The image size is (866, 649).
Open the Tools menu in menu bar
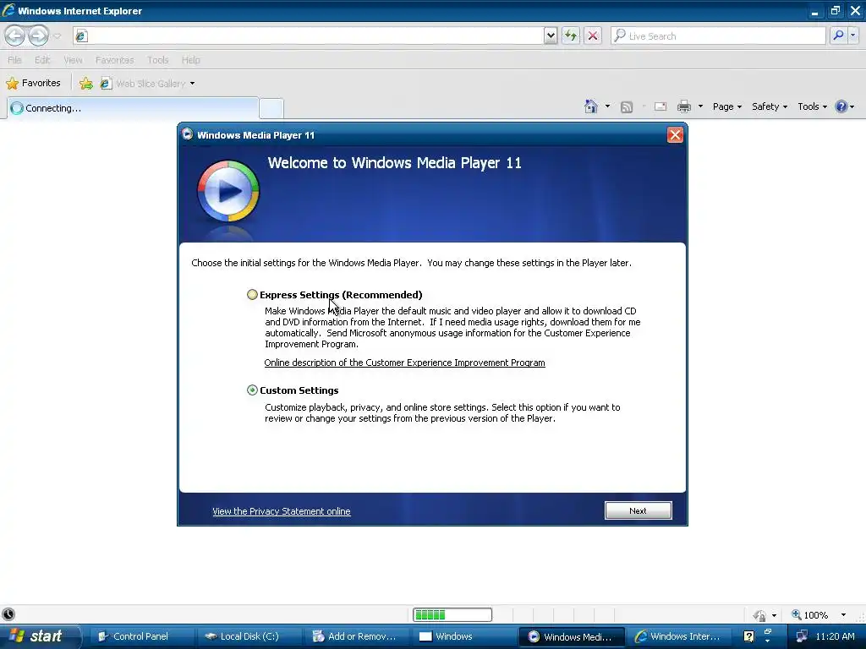click(157, 60)
